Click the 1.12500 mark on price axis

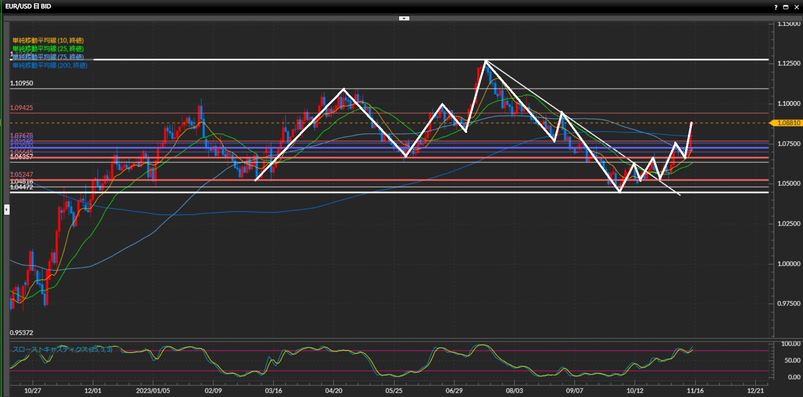789,63
